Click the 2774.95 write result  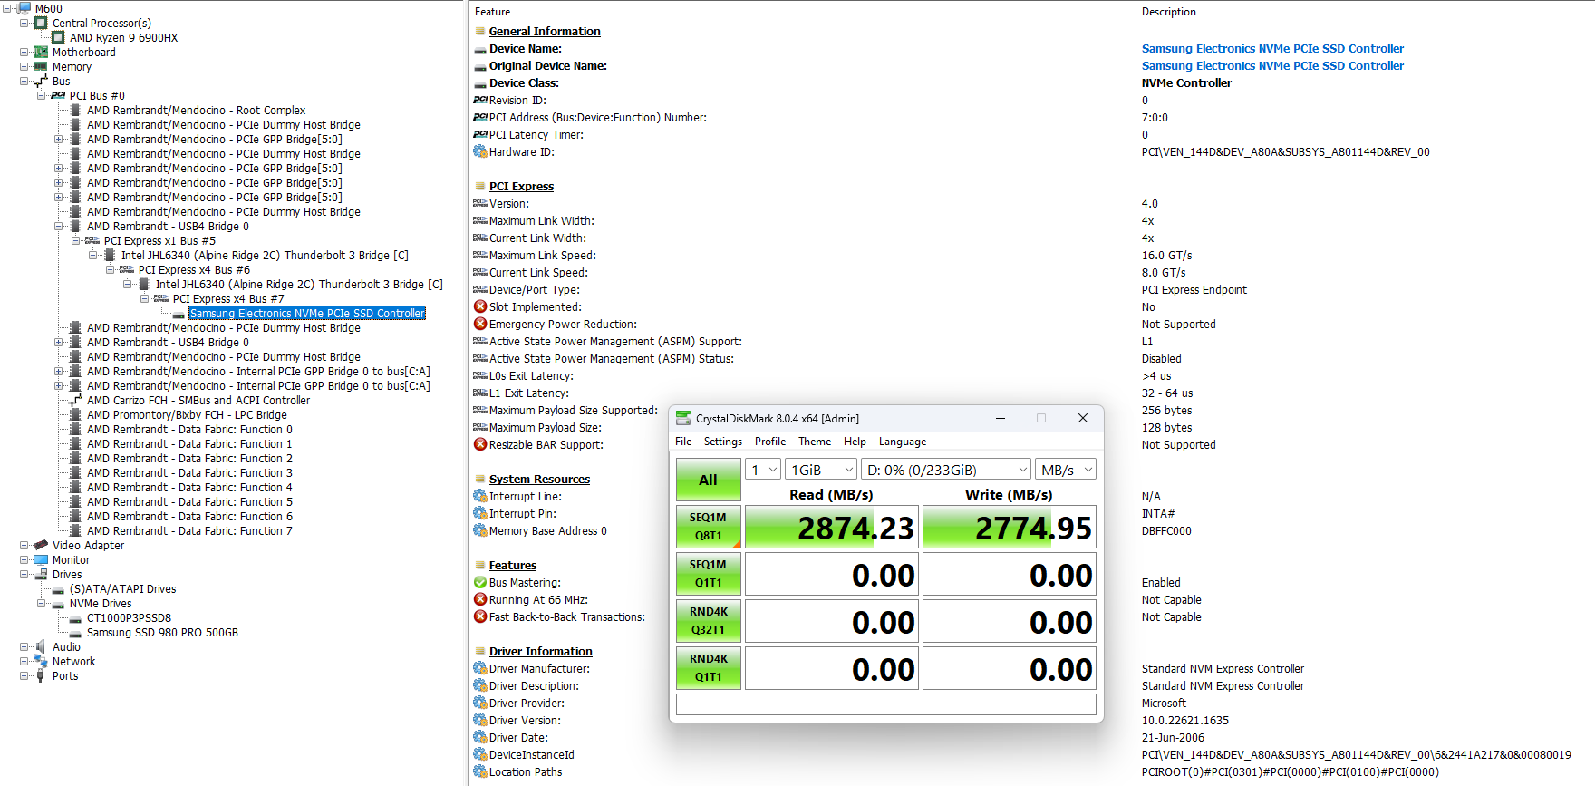point(1010,527)
